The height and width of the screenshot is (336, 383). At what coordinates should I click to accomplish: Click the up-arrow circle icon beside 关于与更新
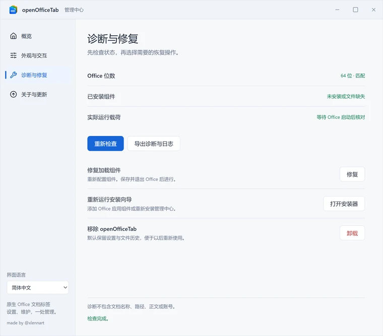coord(14,94)
